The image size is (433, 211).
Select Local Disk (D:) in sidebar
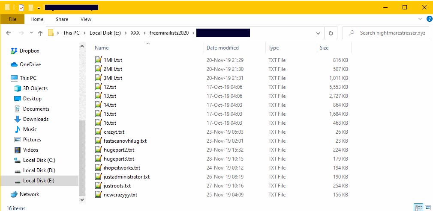(x=35, y=170)
